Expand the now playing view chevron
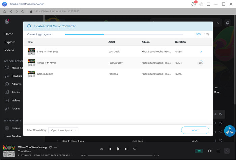 (x=227, y=151)
